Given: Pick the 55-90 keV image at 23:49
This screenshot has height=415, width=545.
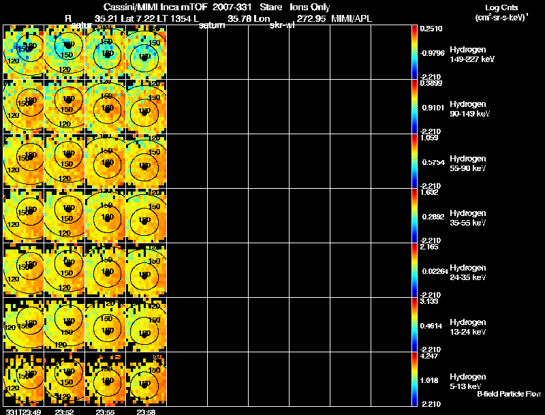Looking at the screenshot, I should pos(24,162).
